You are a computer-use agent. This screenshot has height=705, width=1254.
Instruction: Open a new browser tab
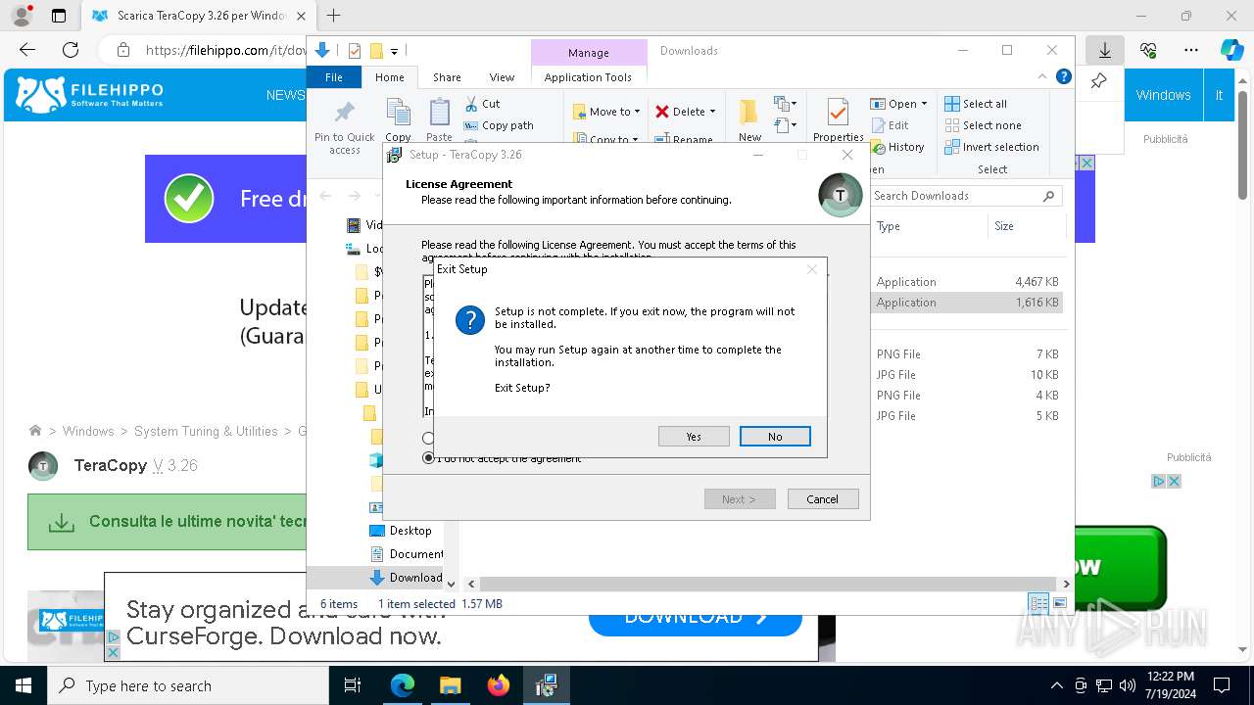tap(333, 16)
